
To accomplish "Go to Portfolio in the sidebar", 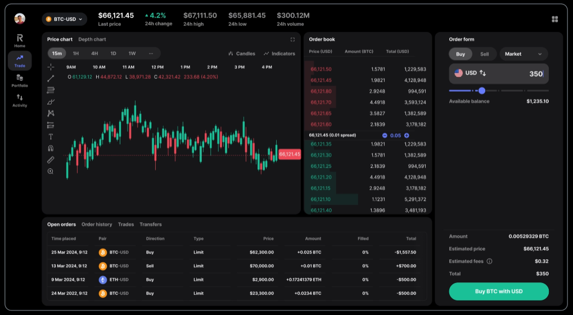I will click(x=20, y=80).
